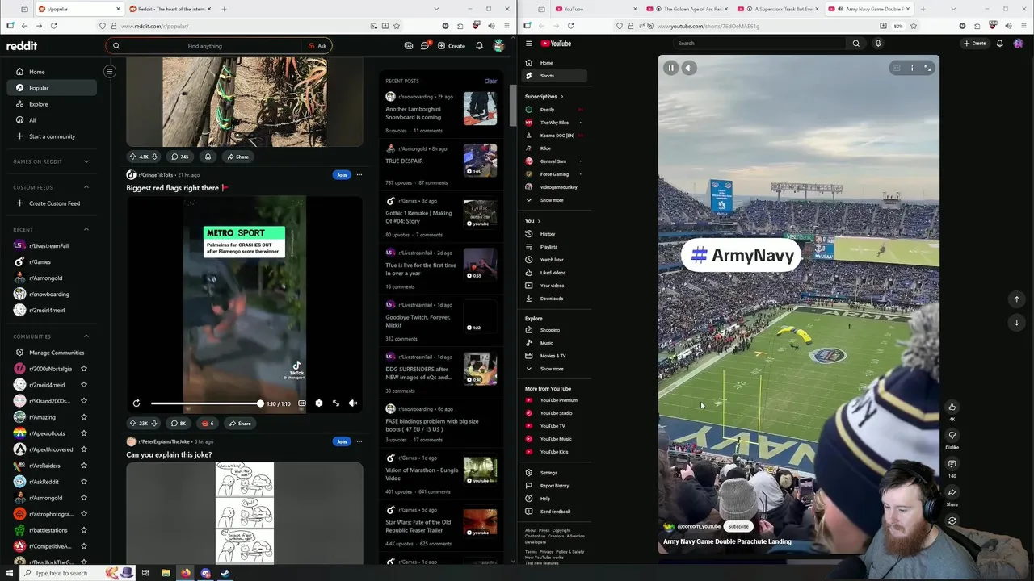Clear recent posts list
This screenshot has height=581, width=1034.
coord(490,82)
